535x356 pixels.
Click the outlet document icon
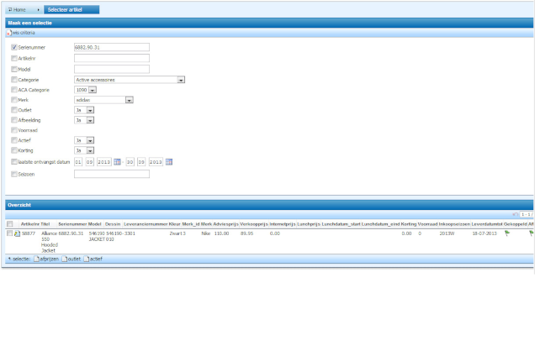65,259
